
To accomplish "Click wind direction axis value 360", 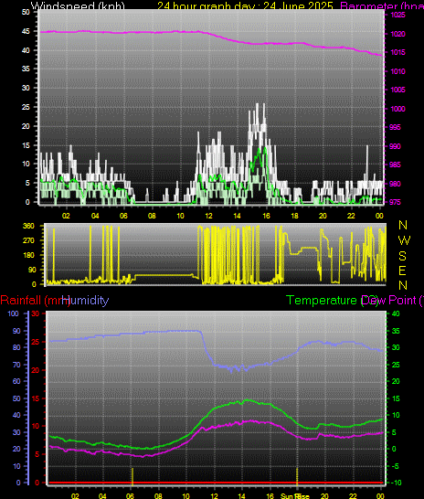I will [x=28, y=226].
